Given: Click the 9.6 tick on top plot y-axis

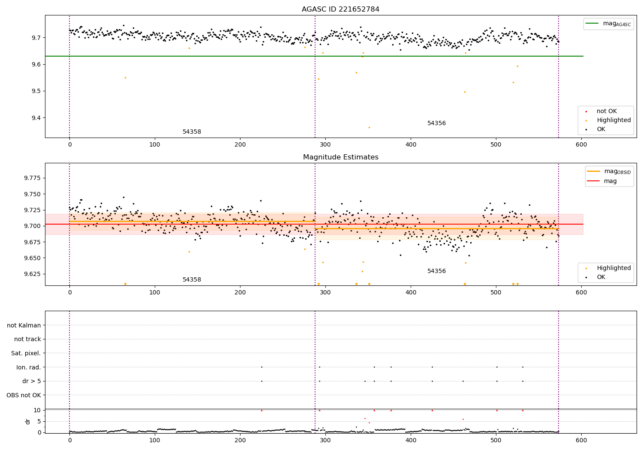Looking at the screenshot, I should pos(36,64).
